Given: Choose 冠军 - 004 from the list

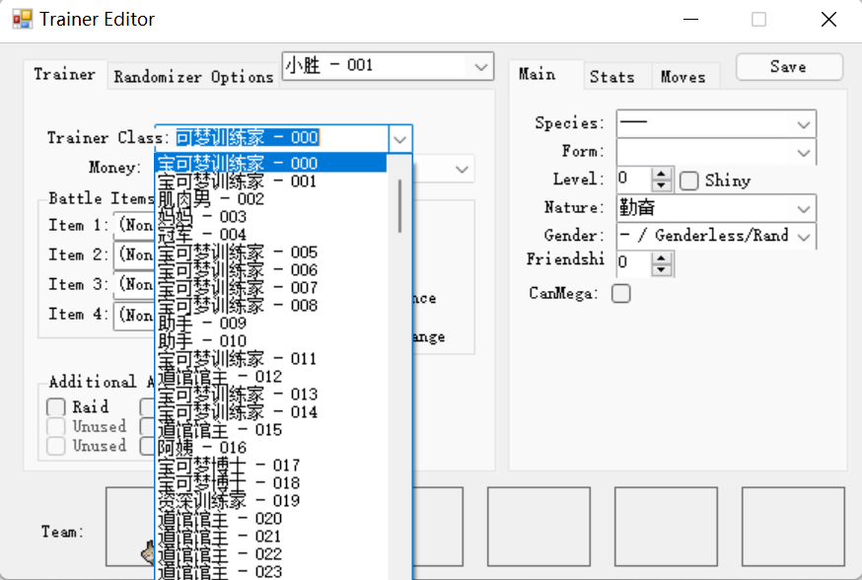Looking at the screenshot, I should pyautogui.click(x=271, y=235).
